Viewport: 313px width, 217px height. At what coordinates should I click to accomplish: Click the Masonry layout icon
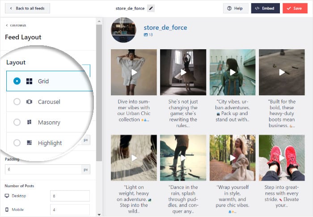(x=30, y=122)
